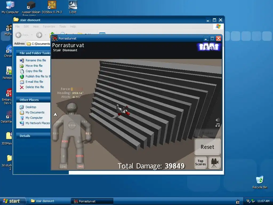Open the Forward history dropdown arrow
This screenshot has height=205, width=273.
[45, 35]
